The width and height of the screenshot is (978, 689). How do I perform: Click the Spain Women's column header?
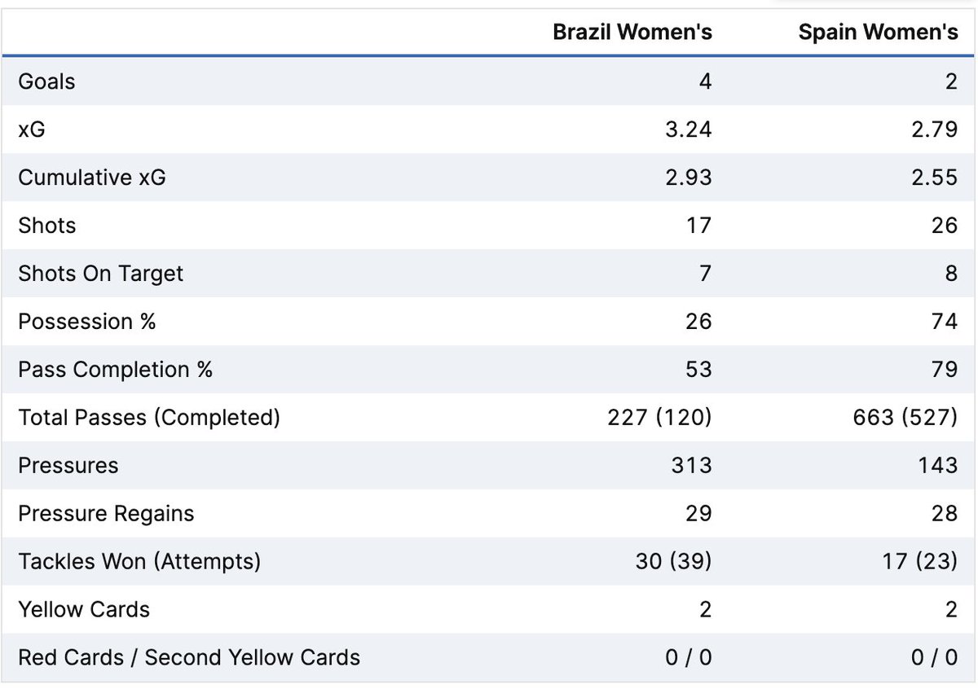click(878, 32)
